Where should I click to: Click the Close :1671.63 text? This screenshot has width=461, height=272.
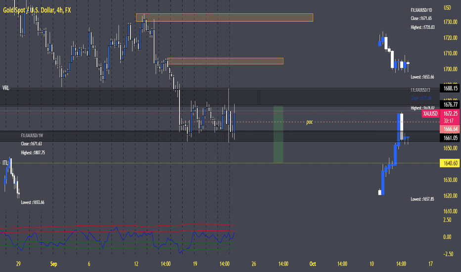(32, 144)
